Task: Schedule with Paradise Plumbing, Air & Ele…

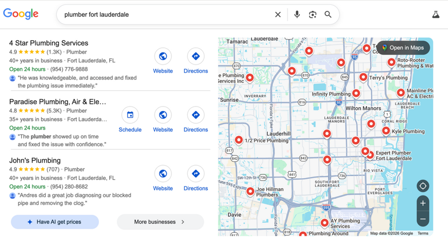Action: (x=130, y=120)
